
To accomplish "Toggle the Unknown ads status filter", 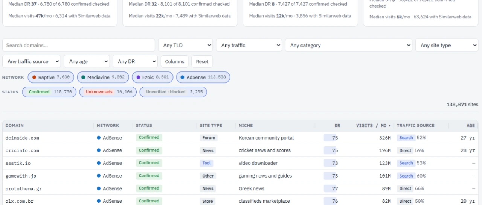I will [108, 92].
